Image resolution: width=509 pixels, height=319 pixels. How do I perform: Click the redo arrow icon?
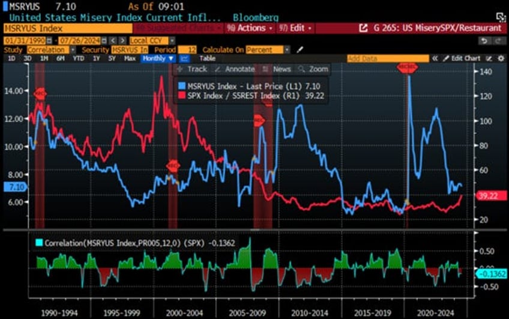click(496, 40)
